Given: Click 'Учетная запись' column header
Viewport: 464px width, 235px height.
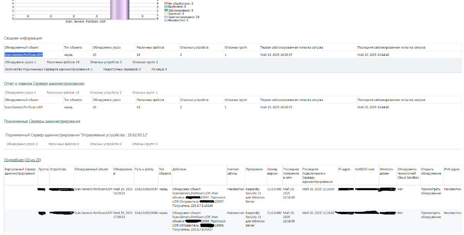Looking at the screenshot, I should pyautogui.click(x=233, y=171).
